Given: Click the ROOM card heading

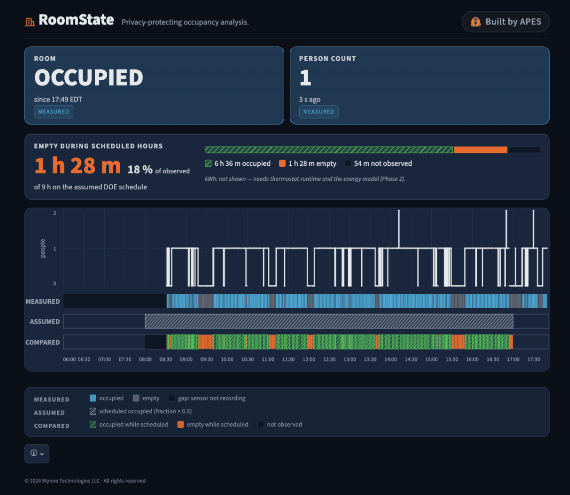Looking at the screenshot, I should [x=45, y=59].
